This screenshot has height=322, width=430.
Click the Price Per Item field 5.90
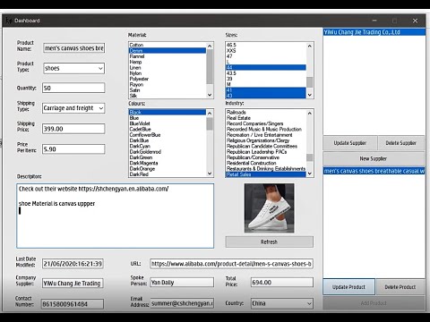(x=73, y=149)
